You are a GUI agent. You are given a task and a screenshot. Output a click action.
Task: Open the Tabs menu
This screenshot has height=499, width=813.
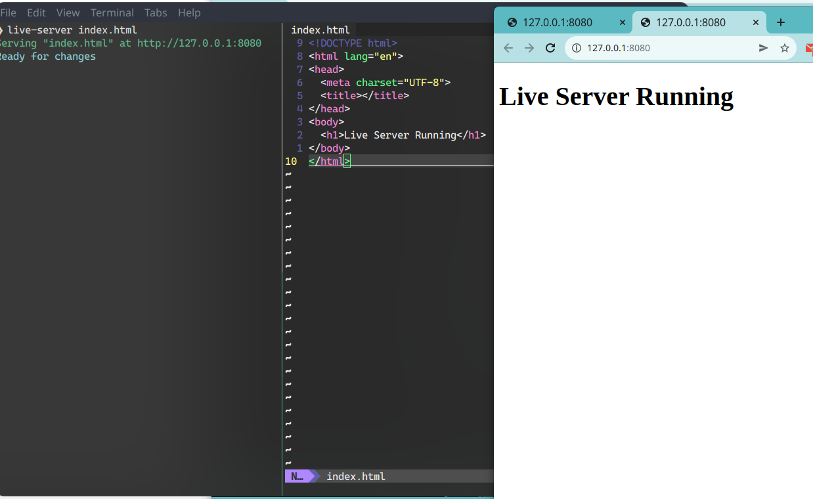[155, 12]
